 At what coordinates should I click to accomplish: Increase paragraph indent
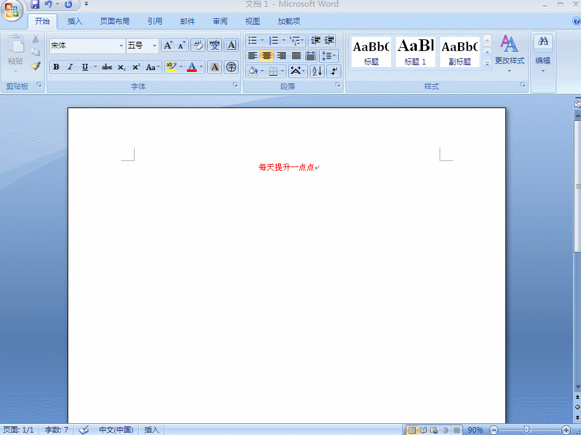[329, 41]
